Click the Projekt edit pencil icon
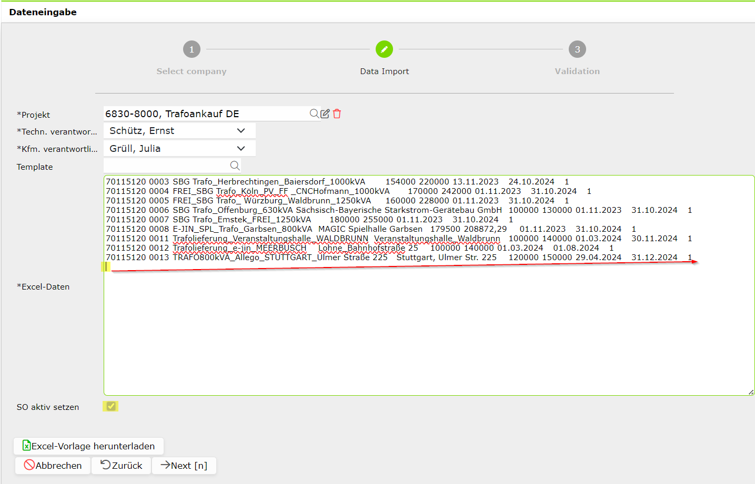Screen dimensions: 755x484 325,114
